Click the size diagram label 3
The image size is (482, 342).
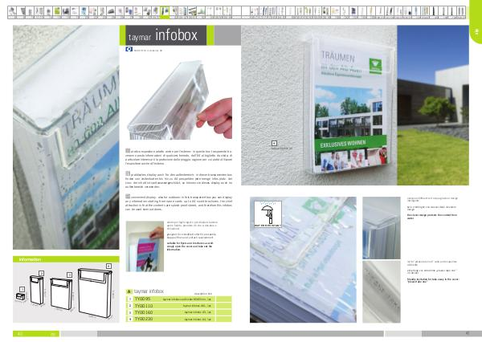click(x=69, y=275)
